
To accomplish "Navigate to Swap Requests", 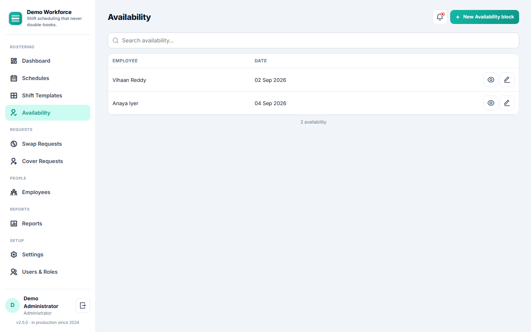I will (x=48, y=144).
